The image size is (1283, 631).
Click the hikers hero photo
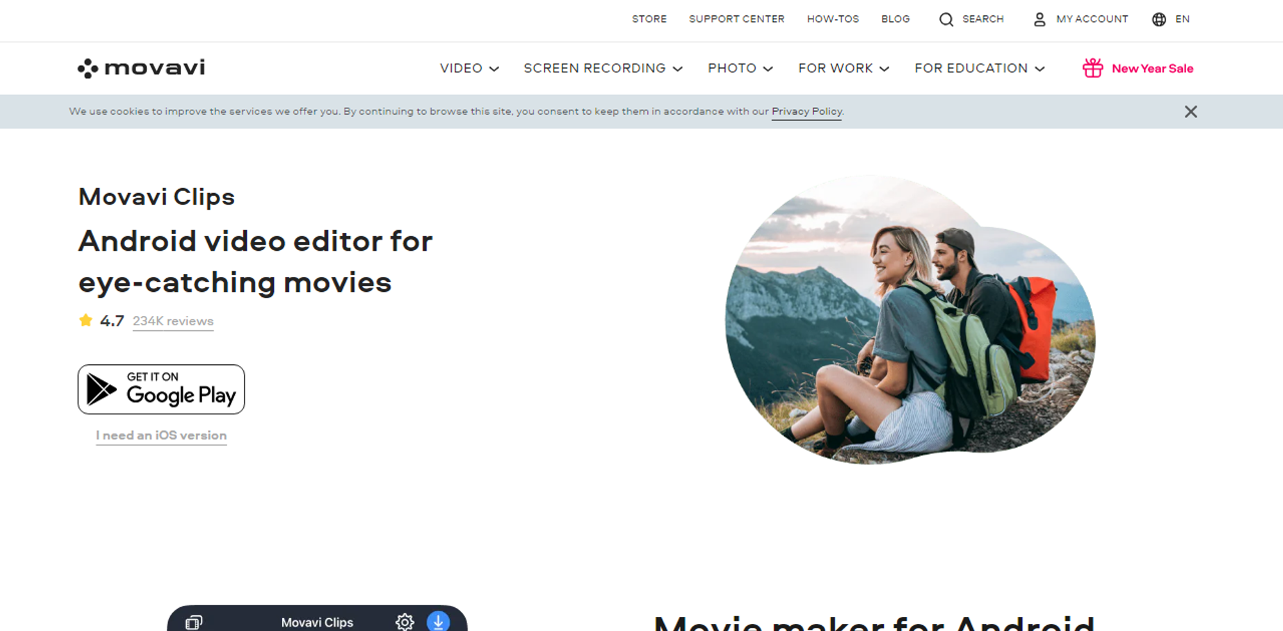tap(910, 319)
